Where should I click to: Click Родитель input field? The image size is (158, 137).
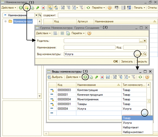pyautogui.click(x=101, y=41)
